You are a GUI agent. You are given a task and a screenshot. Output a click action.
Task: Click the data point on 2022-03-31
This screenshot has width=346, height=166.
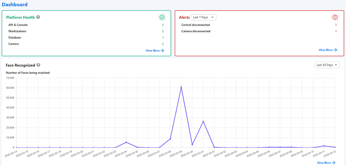click(x=203, y=121)
